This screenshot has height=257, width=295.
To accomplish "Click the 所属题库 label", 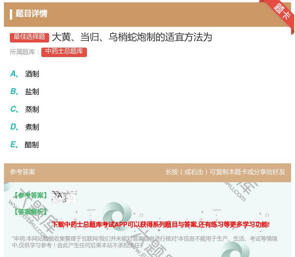I will 24,52.
